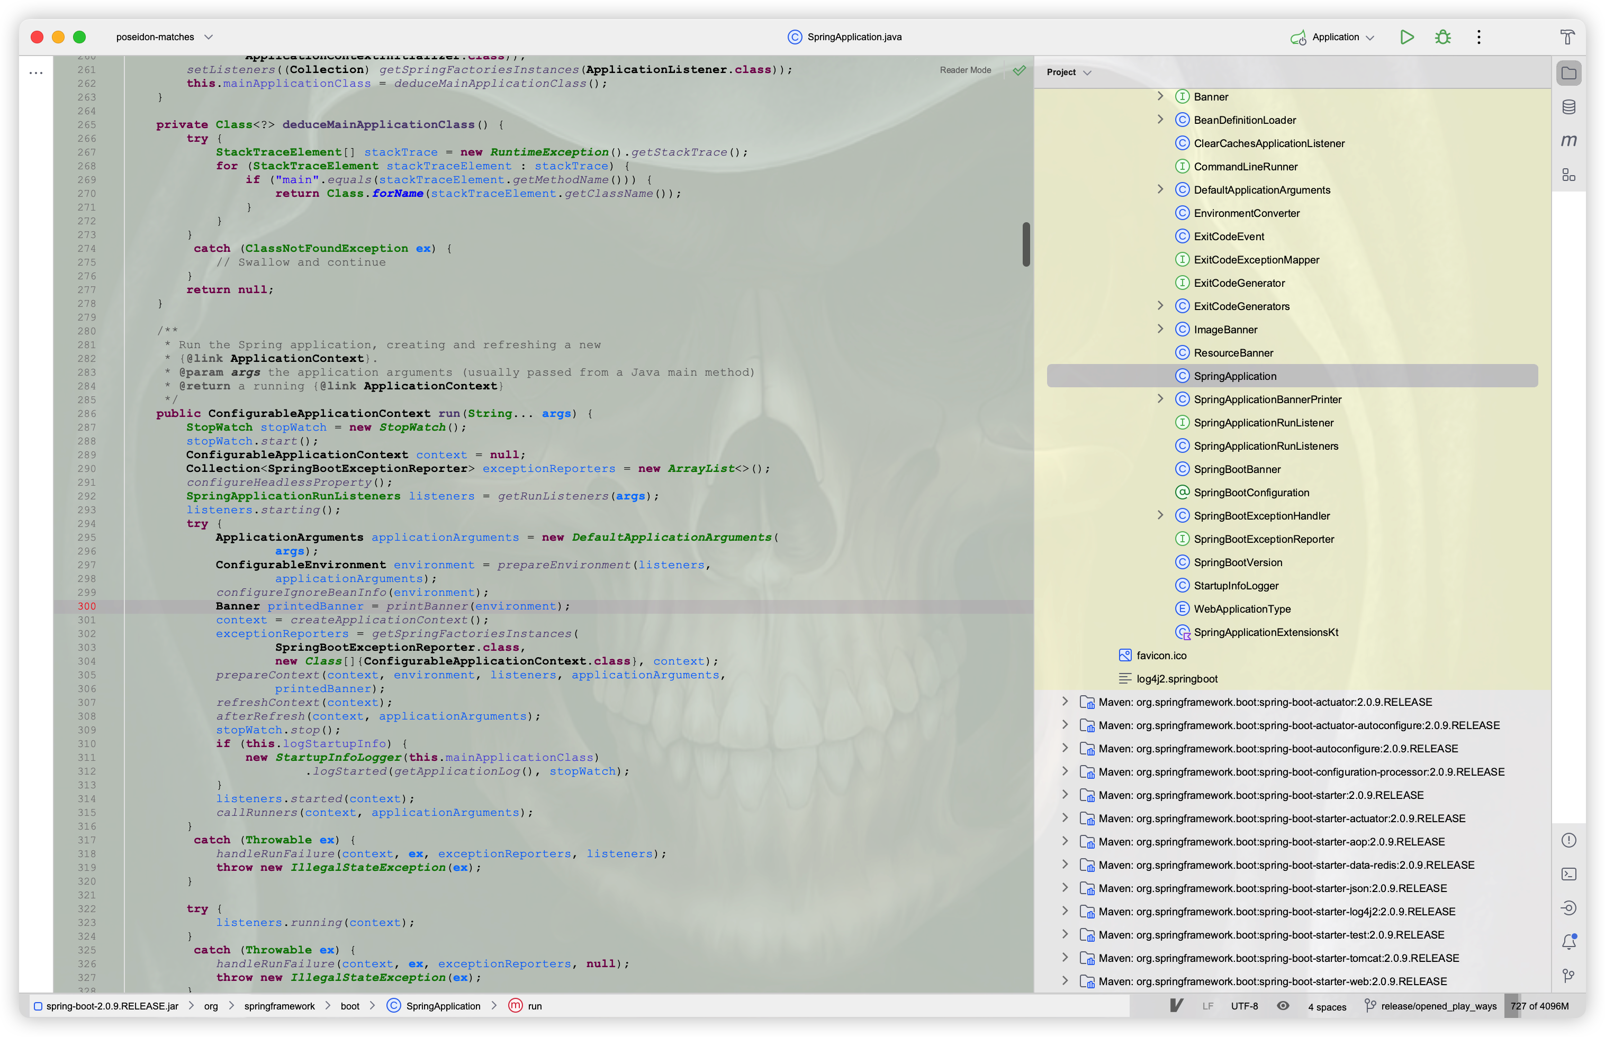Expand Maven spring-boot-starter-web:2.0.9.RELEASE library
1605x1037 pixels.
(1065, 981)
